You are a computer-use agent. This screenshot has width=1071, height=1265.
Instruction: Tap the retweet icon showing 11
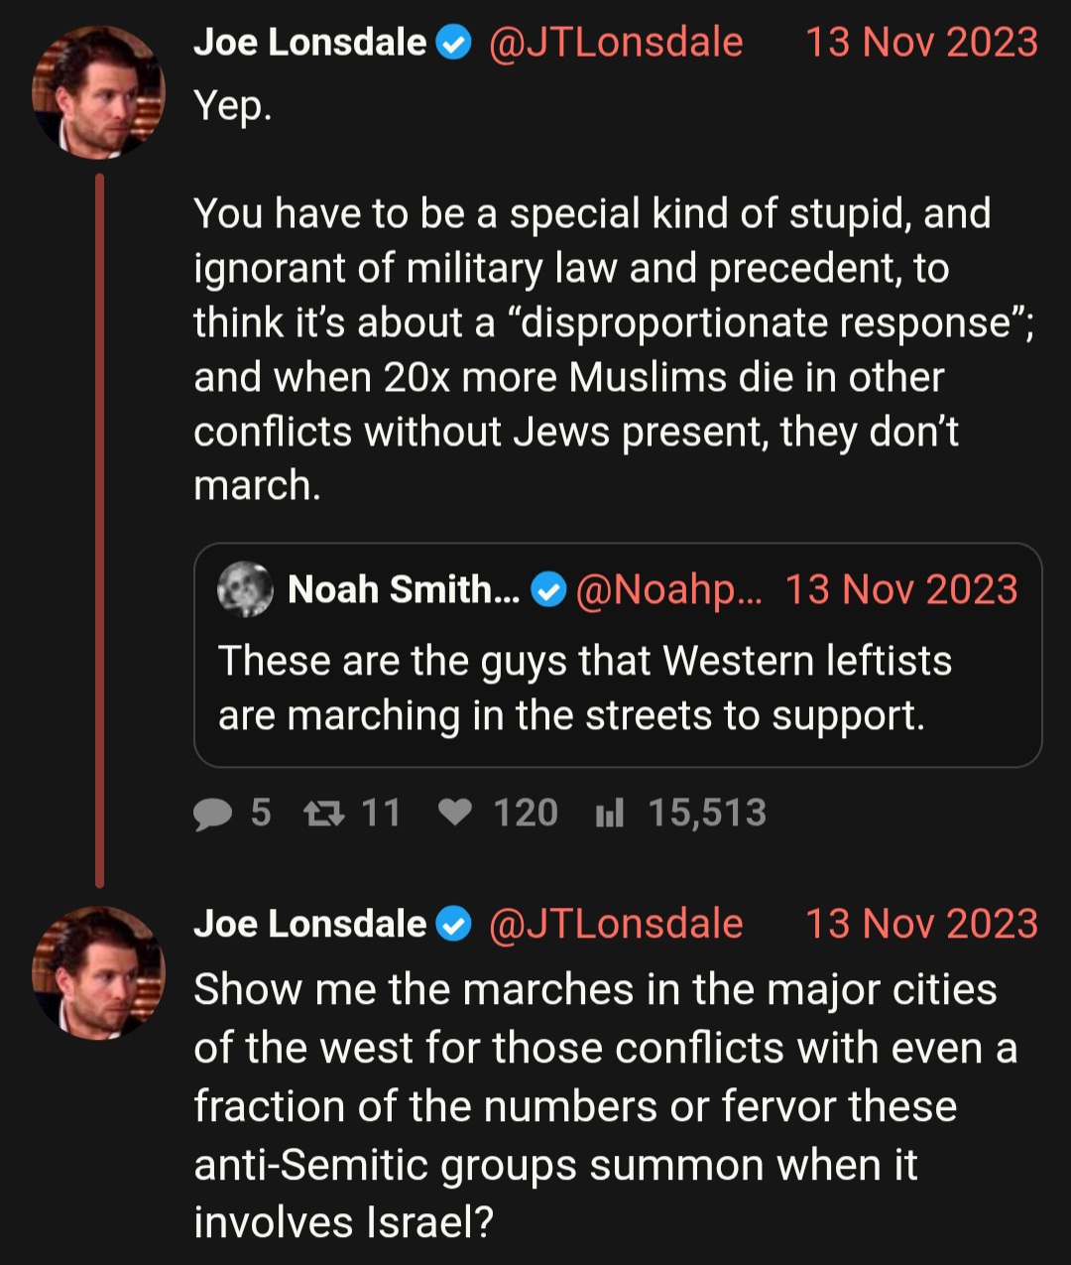click(x=323, y=815)
